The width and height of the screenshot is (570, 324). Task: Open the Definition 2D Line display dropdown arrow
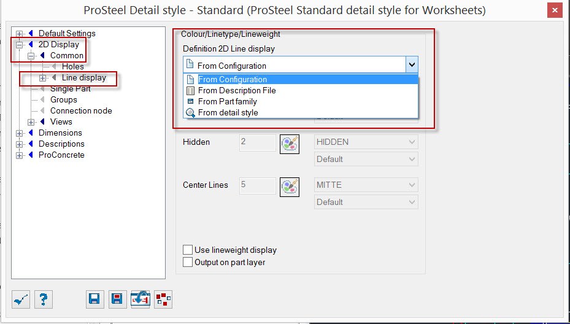coord(412,65)
